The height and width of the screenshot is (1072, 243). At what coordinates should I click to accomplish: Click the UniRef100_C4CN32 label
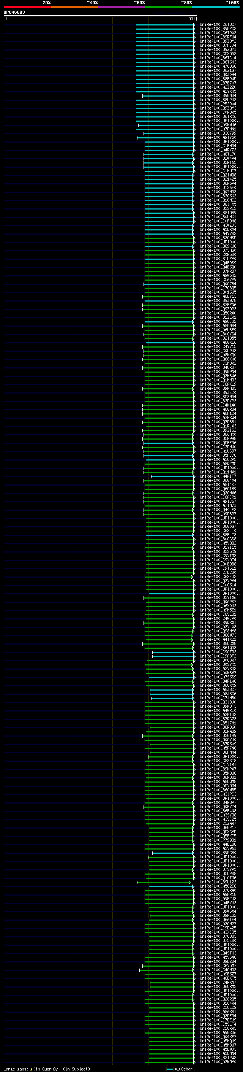218,970
